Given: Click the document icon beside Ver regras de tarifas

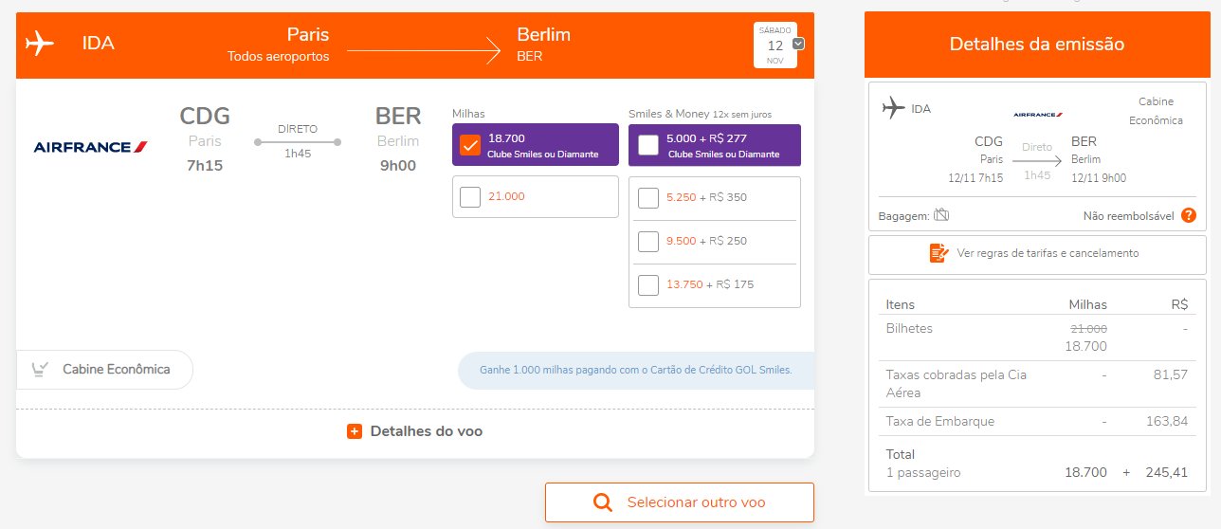Looking at the screenshot, I should pos(939,253).
